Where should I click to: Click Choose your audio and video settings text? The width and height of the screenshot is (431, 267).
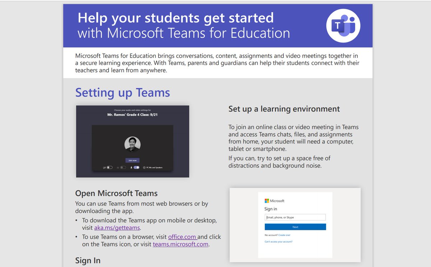(133, 110)
